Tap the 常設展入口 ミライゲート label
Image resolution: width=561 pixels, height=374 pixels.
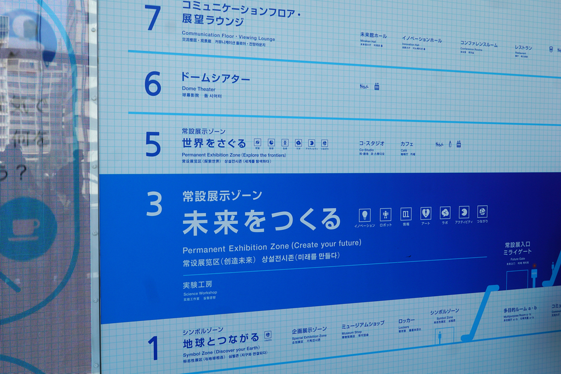point(517,248)
